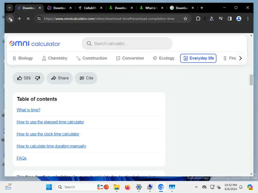Open the Conversion category
258x193 pixels.
pos(130,58)
